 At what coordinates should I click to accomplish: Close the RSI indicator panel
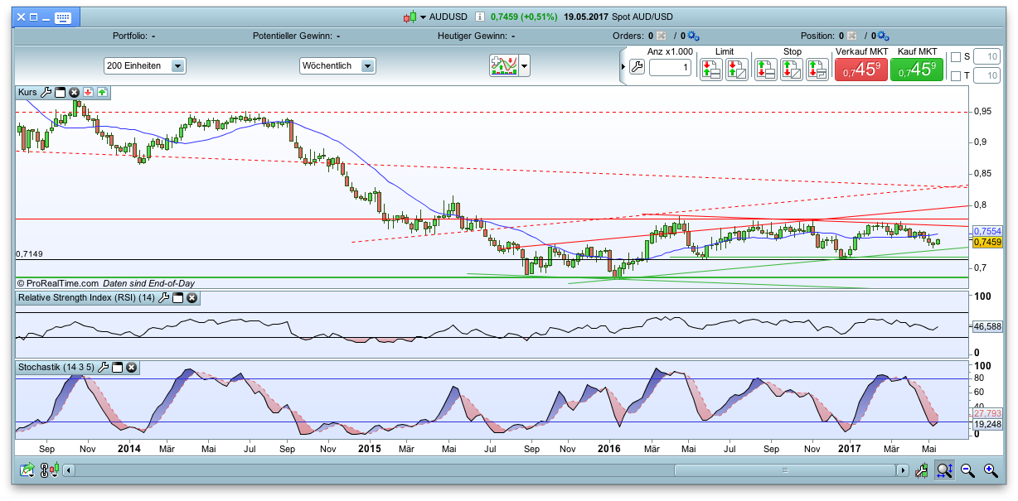191,298
